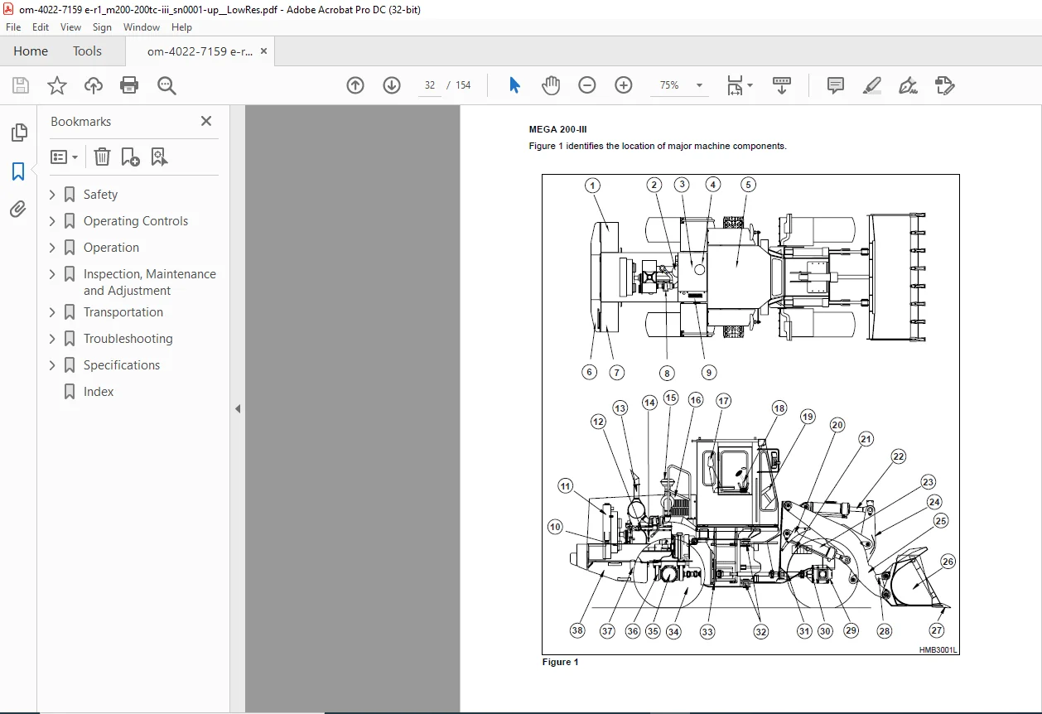
Task: Activate the hand pan tool
Action: coord(551,85)
